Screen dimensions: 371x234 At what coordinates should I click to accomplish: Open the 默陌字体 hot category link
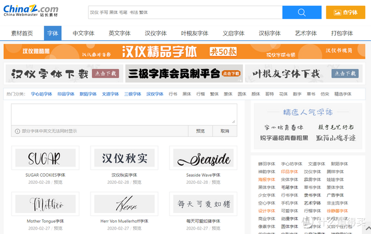[x=88, y=94]
